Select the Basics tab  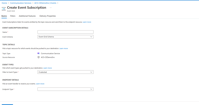point(4,16)
